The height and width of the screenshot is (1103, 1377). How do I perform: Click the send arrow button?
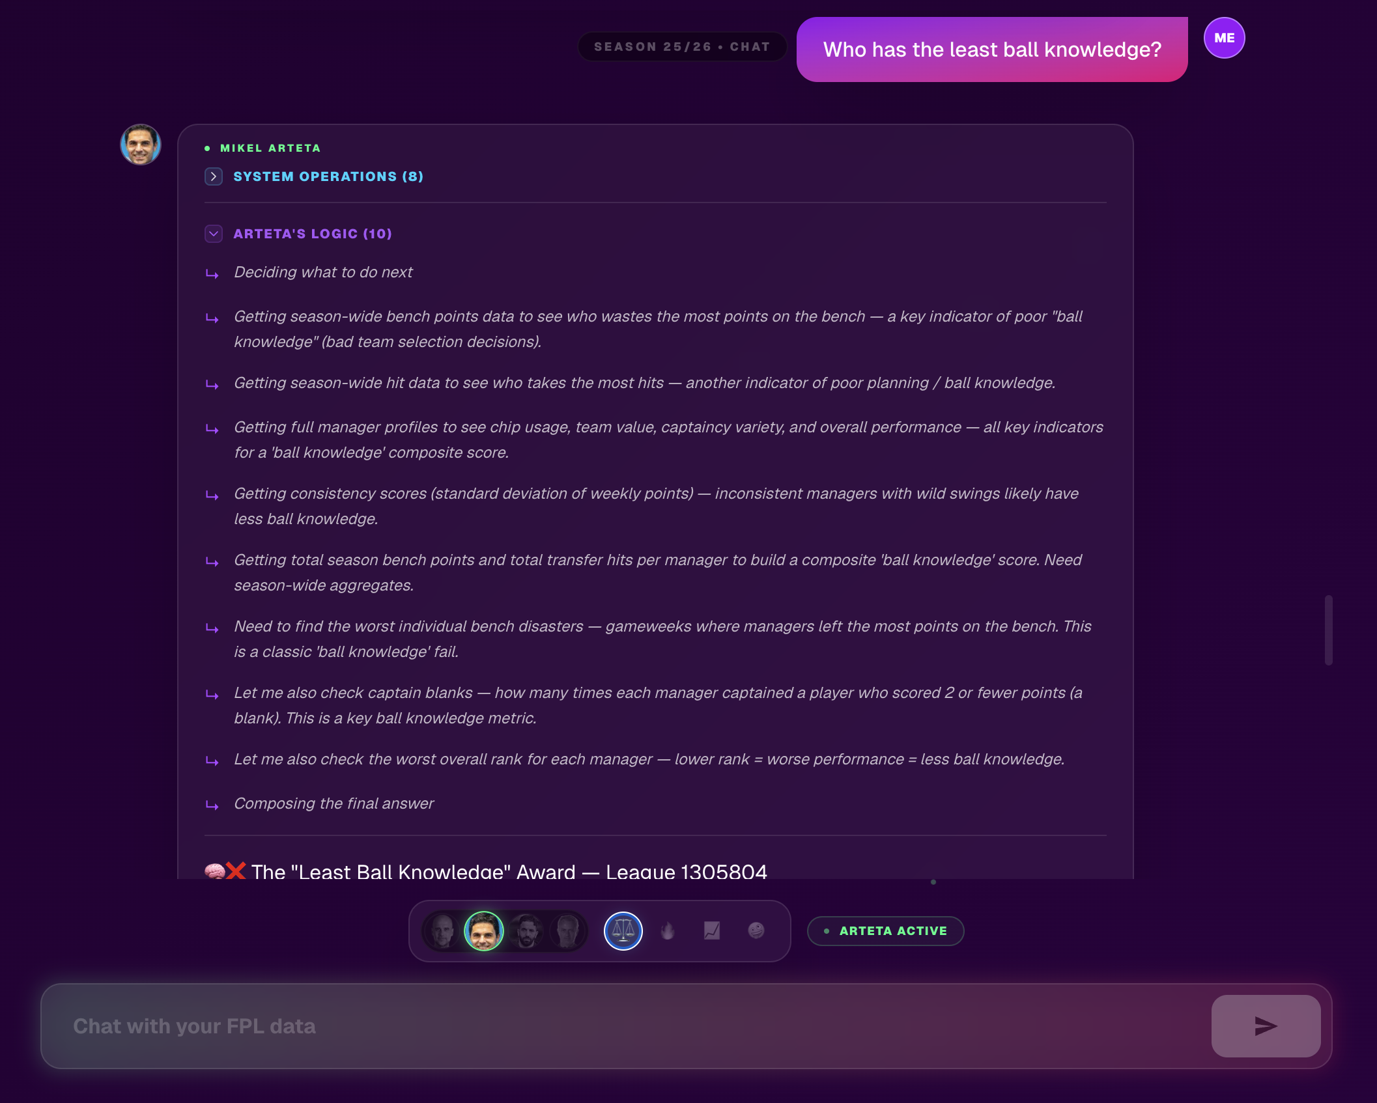tap(1266, 1026)
